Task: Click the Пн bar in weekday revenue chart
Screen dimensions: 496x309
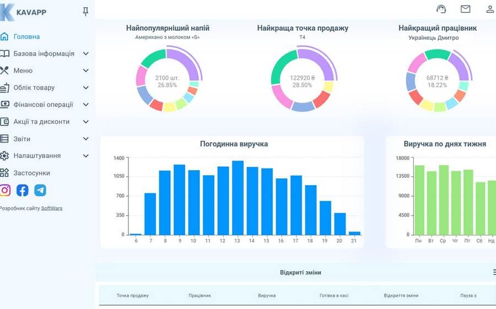Action: tap(419, 200)
